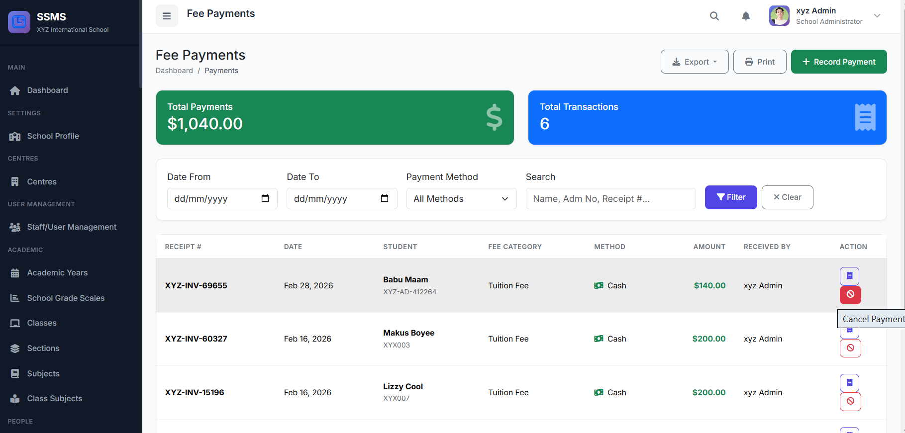This screenshot has width=905, height=433.
Task: Open Date From calendar picker icon
Action: pos(265,198)
